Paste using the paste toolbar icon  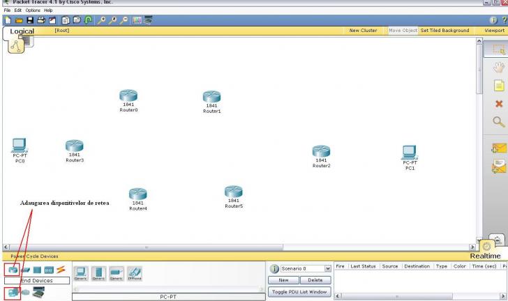click(77, 20)
